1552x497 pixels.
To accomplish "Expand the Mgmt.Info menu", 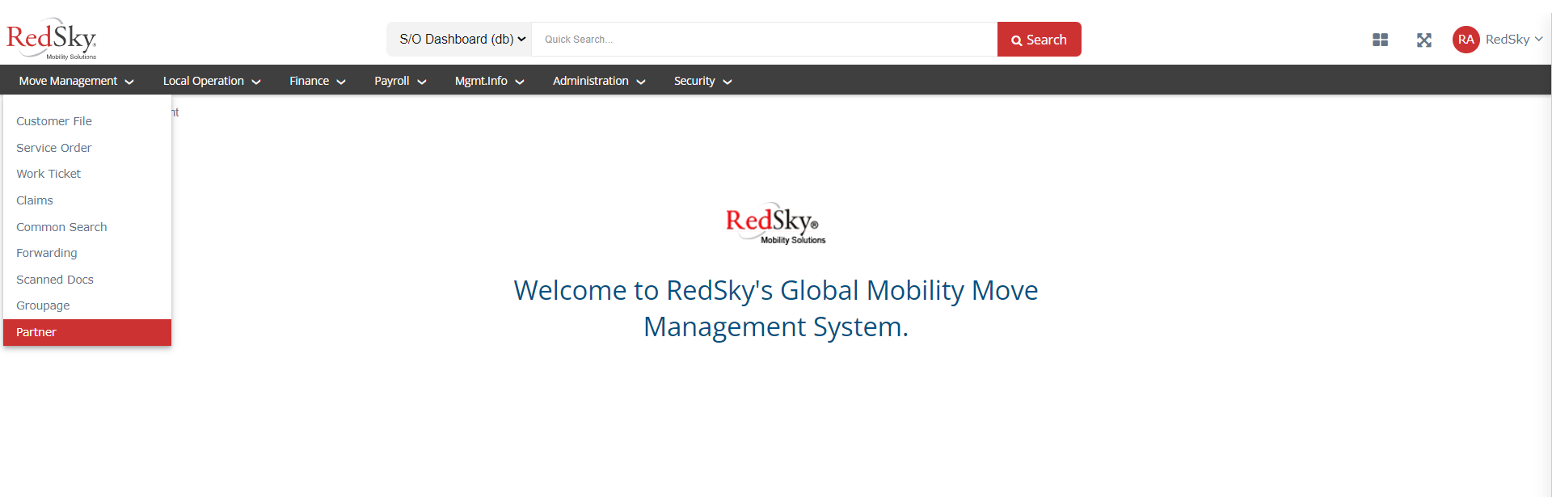I will coord(489,81).
